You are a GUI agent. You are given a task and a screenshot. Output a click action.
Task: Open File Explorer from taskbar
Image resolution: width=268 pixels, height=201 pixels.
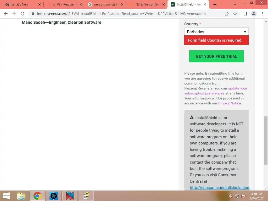point(21,196)
